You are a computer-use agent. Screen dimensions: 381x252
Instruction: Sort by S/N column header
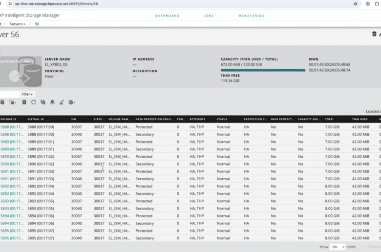[x=74, y=119]
